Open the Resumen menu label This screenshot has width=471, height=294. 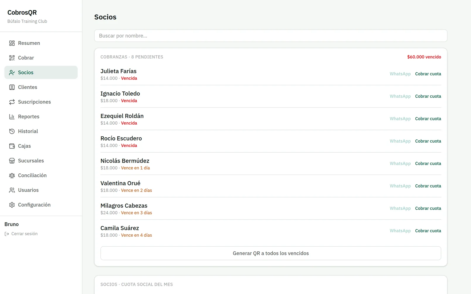coord(29,43)
